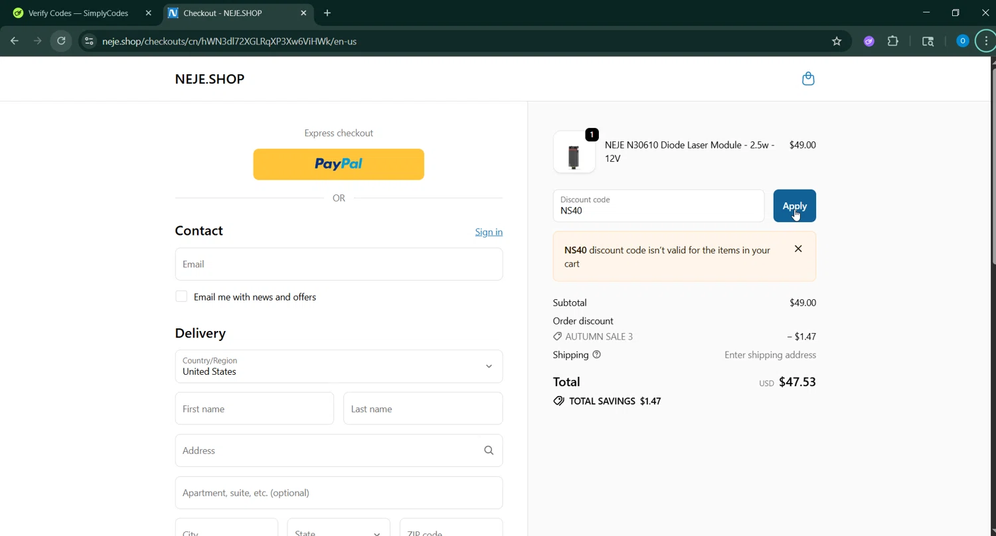Image resolution: width=996 pixels, height=536 pixels.
Task: Check Email me with news and offers
Action: coord(181,297)
